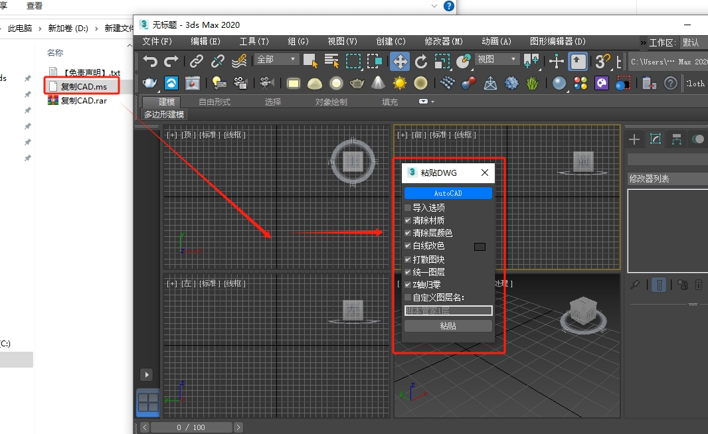708x434 pixels.
Task: Uncheck the 统一图层 checkbox
Action: click(408, 272)
